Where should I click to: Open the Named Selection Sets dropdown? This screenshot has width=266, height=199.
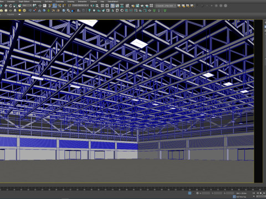tap(80, 6)
